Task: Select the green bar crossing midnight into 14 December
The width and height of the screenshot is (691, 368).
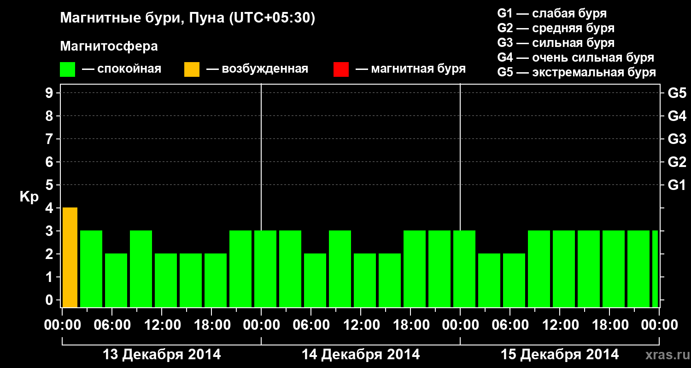Action: [265, 269]
